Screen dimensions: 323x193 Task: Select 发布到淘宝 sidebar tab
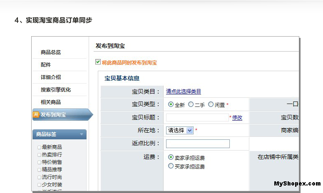tap(62, 115)
